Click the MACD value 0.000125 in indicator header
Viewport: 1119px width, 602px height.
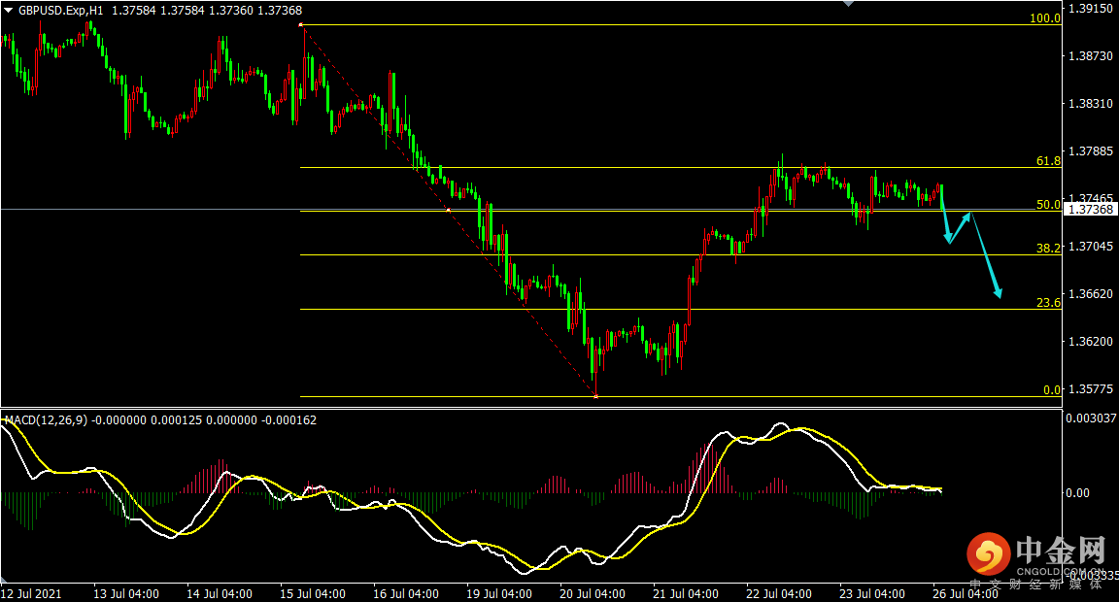tap(176, 420)
